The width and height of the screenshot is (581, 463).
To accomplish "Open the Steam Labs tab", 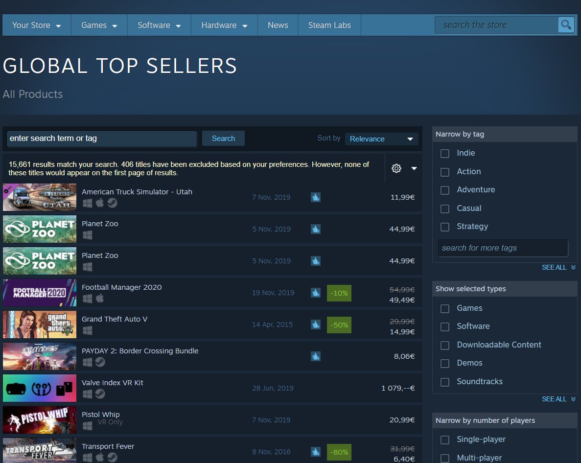I will (x=329, y=25).
